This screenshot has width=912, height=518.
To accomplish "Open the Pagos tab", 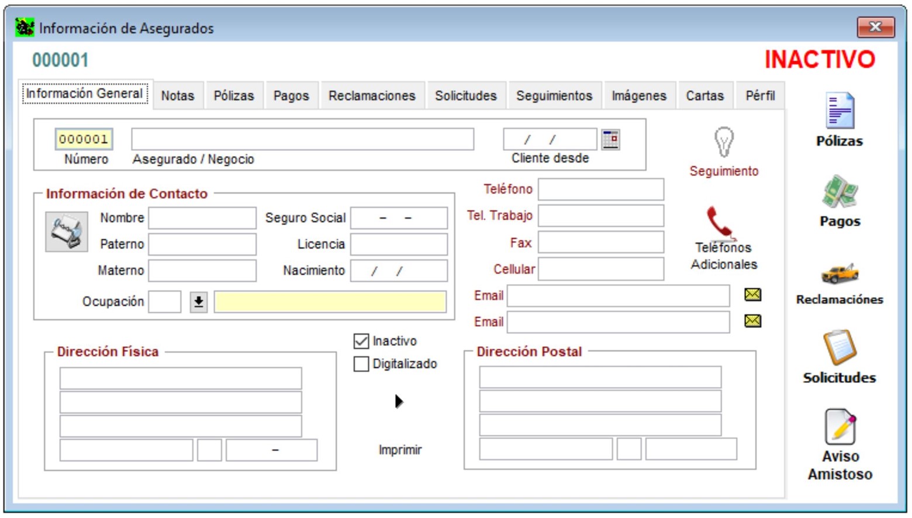I will [x=291, y=96].
